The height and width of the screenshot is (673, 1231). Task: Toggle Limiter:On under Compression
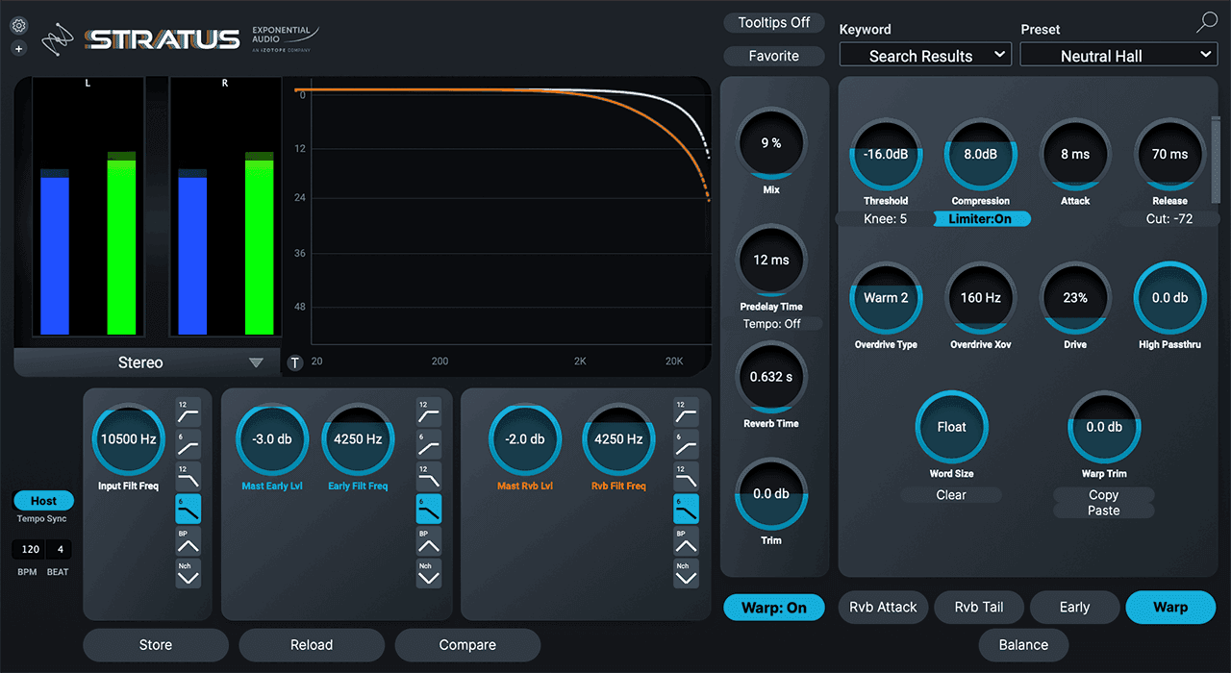point(981,219)
